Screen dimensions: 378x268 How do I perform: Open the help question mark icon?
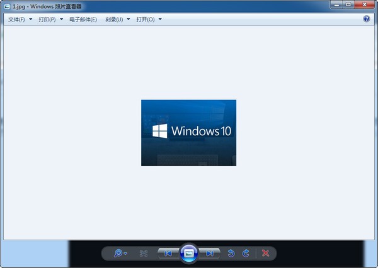click(367, 18)
